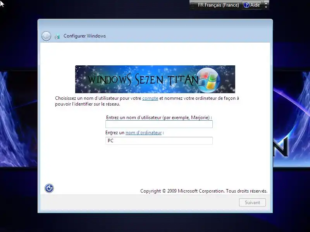
Task: Open the Ease of Access icon
Action: point(49,188)
